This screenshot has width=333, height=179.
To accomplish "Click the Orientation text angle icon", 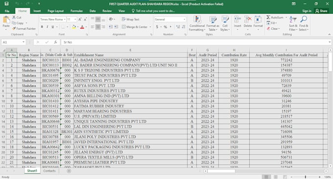I will [x=111, y=19].
